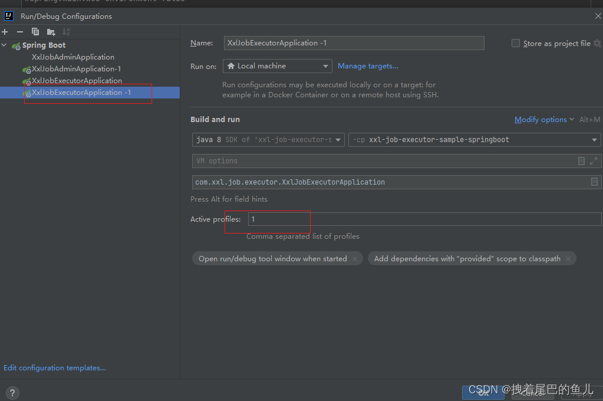The height and width of the screenshot is (401, 603).
Task: Expand the VM options field
Action: (x=594, y=161)
